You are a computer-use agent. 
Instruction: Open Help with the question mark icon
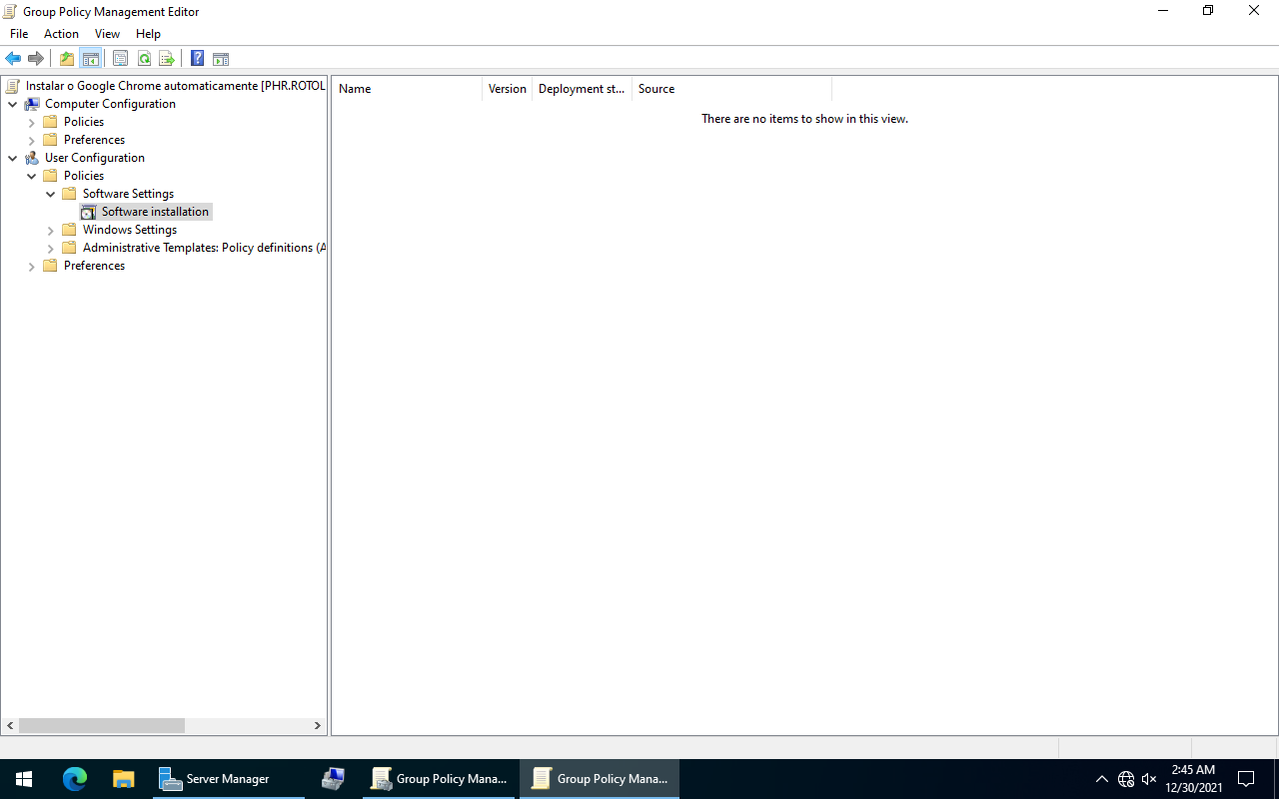pos(197,59)
